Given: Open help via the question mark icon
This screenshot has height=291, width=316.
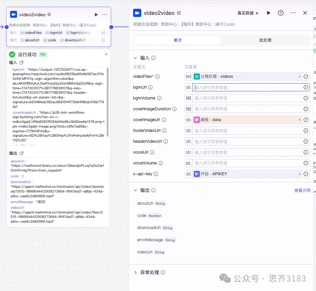Looking at the screenshot, I should coord(280,13).
